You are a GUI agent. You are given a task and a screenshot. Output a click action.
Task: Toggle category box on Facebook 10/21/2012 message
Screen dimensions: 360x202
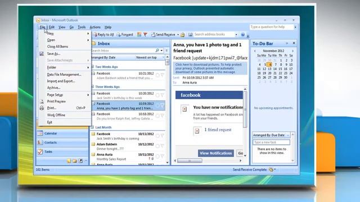(157, 75)
